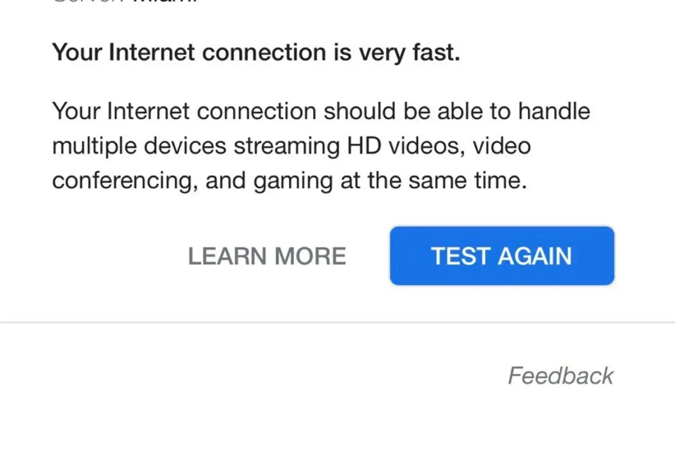Click the word "conferencing" in the description

pyautogui.click(x=123, y=181)
